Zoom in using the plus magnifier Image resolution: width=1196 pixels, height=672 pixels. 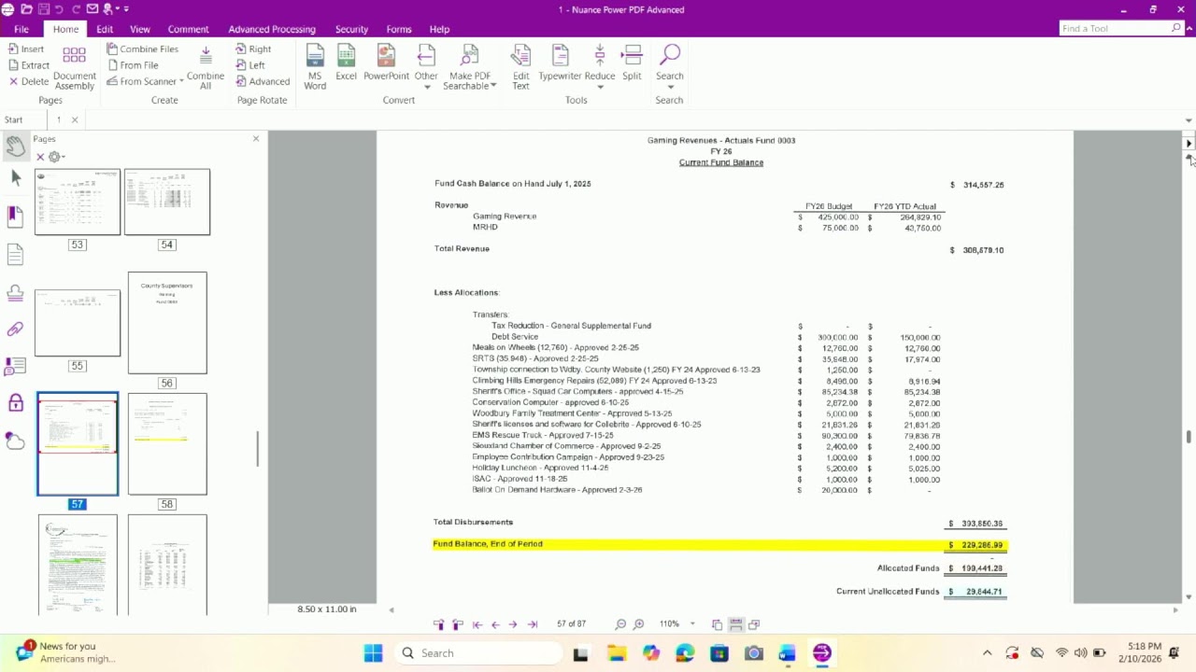click(x=639, y=623)
